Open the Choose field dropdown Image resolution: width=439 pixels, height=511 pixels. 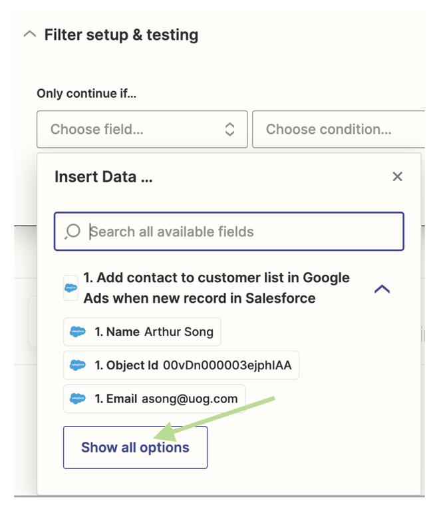click(142, 129)
